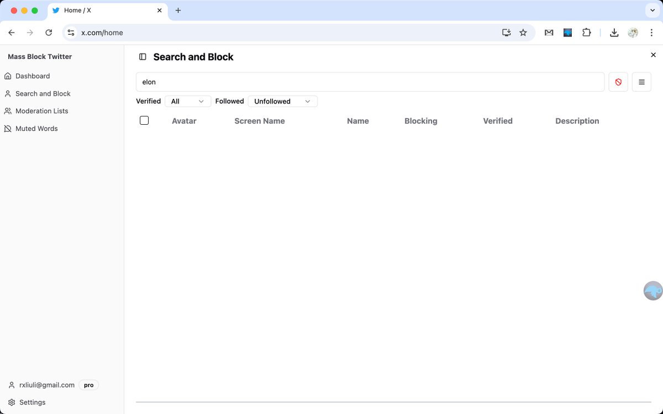Click the pro badge
Image resolution: width=663 pixels, height=414 pixels.
click(x=89, y=385)
